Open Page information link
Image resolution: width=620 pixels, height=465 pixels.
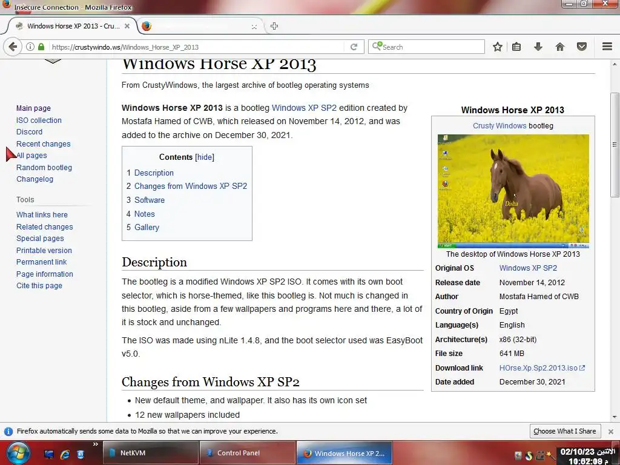point(45,274)
